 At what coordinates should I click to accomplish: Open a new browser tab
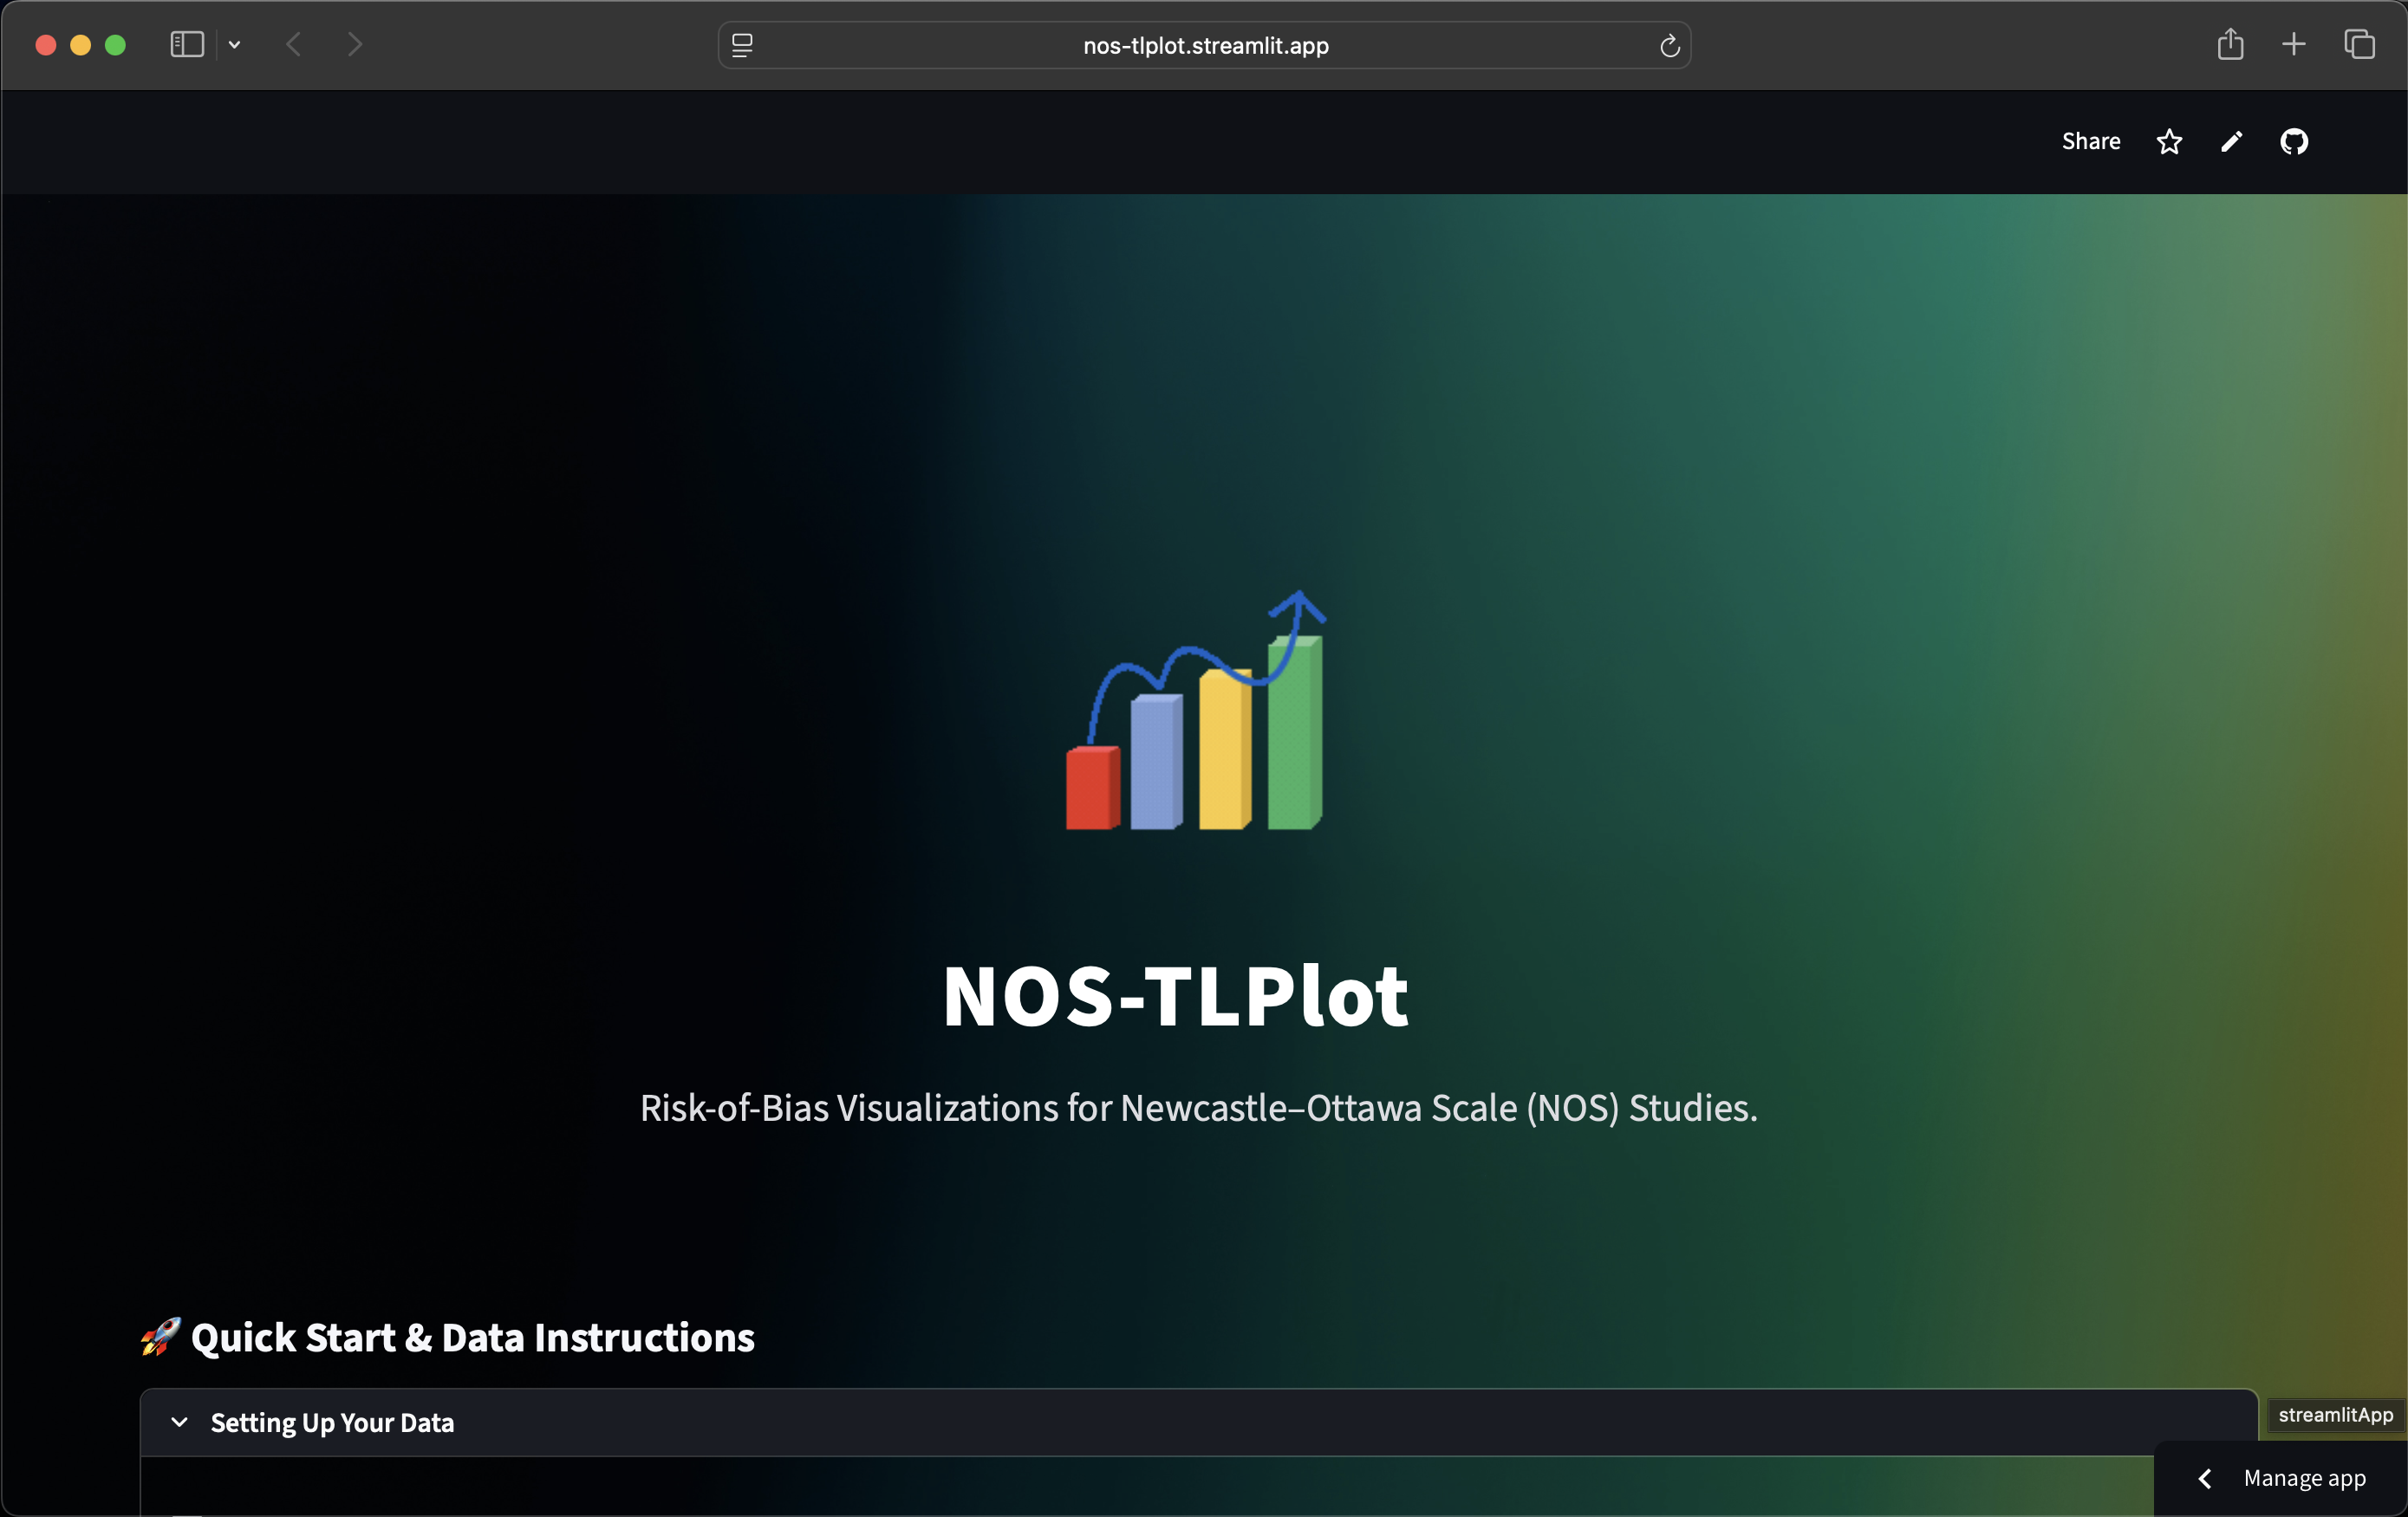(2294, 44)
